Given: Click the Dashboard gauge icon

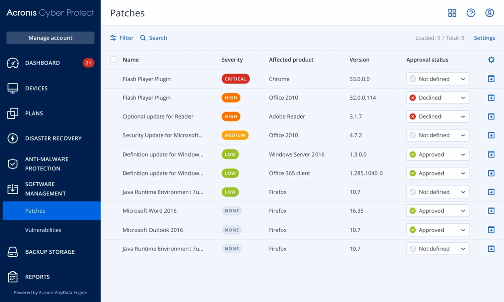Looking at the screenshot, I should (13, 63).
